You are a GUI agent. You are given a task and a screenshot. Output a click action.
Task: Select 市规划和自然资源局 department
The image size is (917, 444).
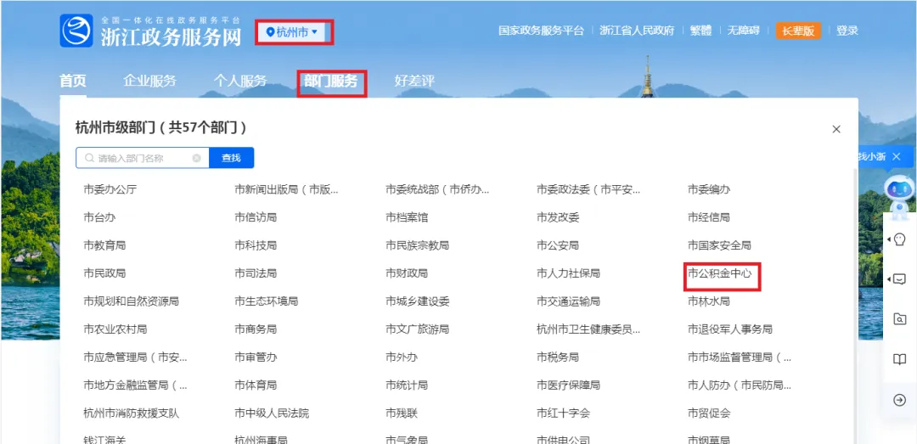click(131, 302)
